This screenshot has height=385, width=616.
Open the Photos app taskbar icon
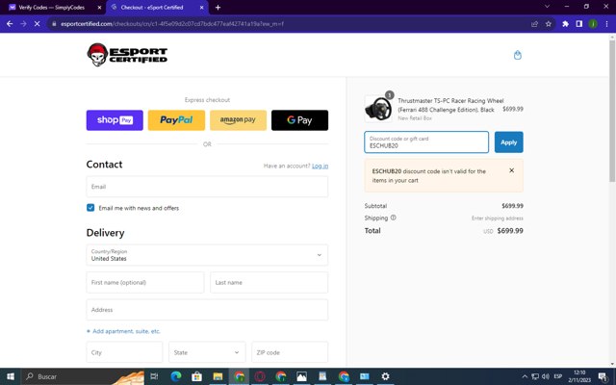point(301,376)
